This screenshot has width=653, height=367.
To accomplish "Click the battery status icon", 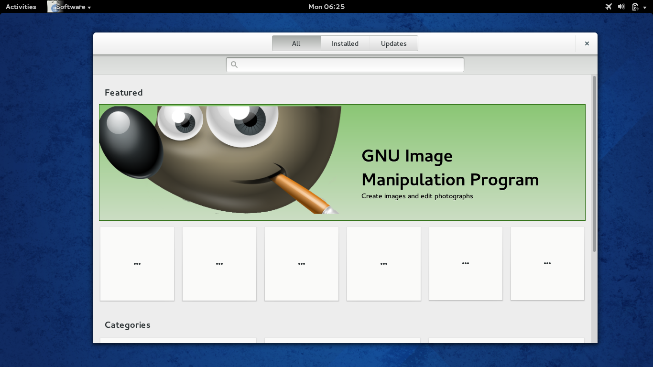I will coord(635,7).
